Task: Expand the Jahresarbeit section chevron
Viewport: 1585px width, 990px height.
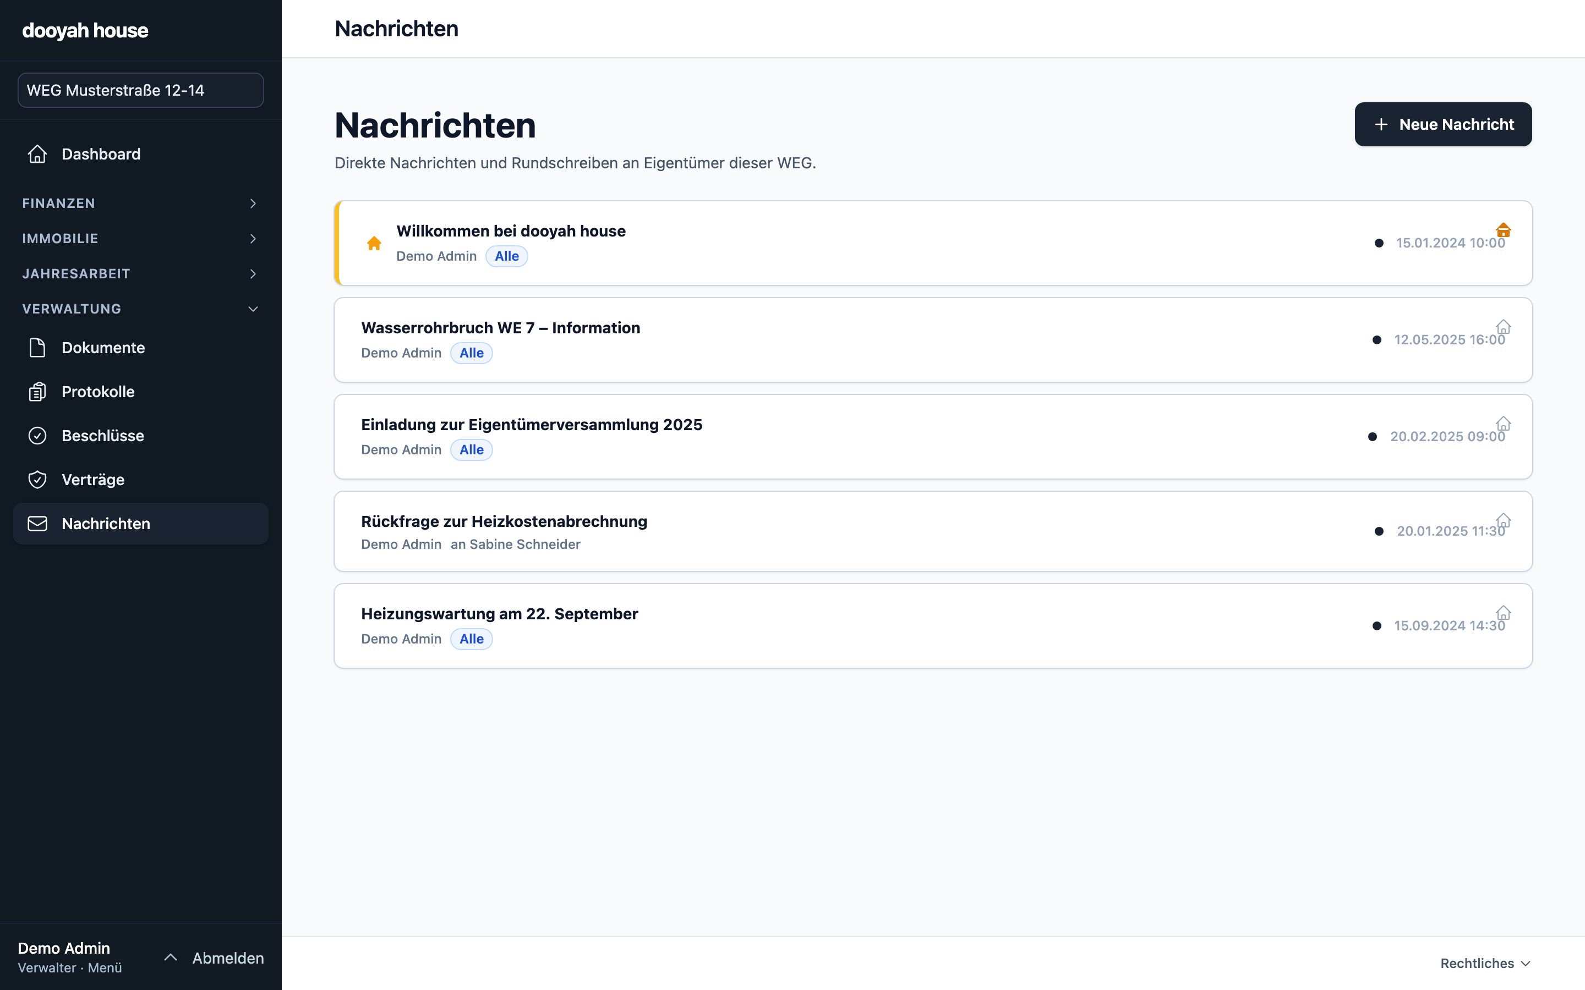Action: click(253, 274)
